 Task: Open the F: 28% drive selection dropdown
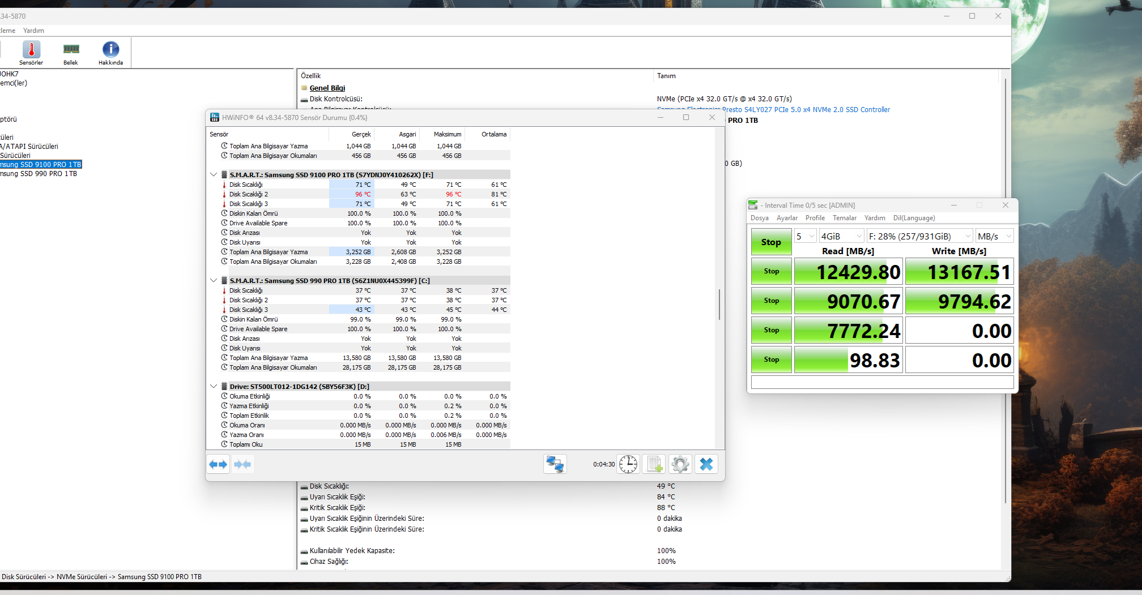[x=919, y=236]
